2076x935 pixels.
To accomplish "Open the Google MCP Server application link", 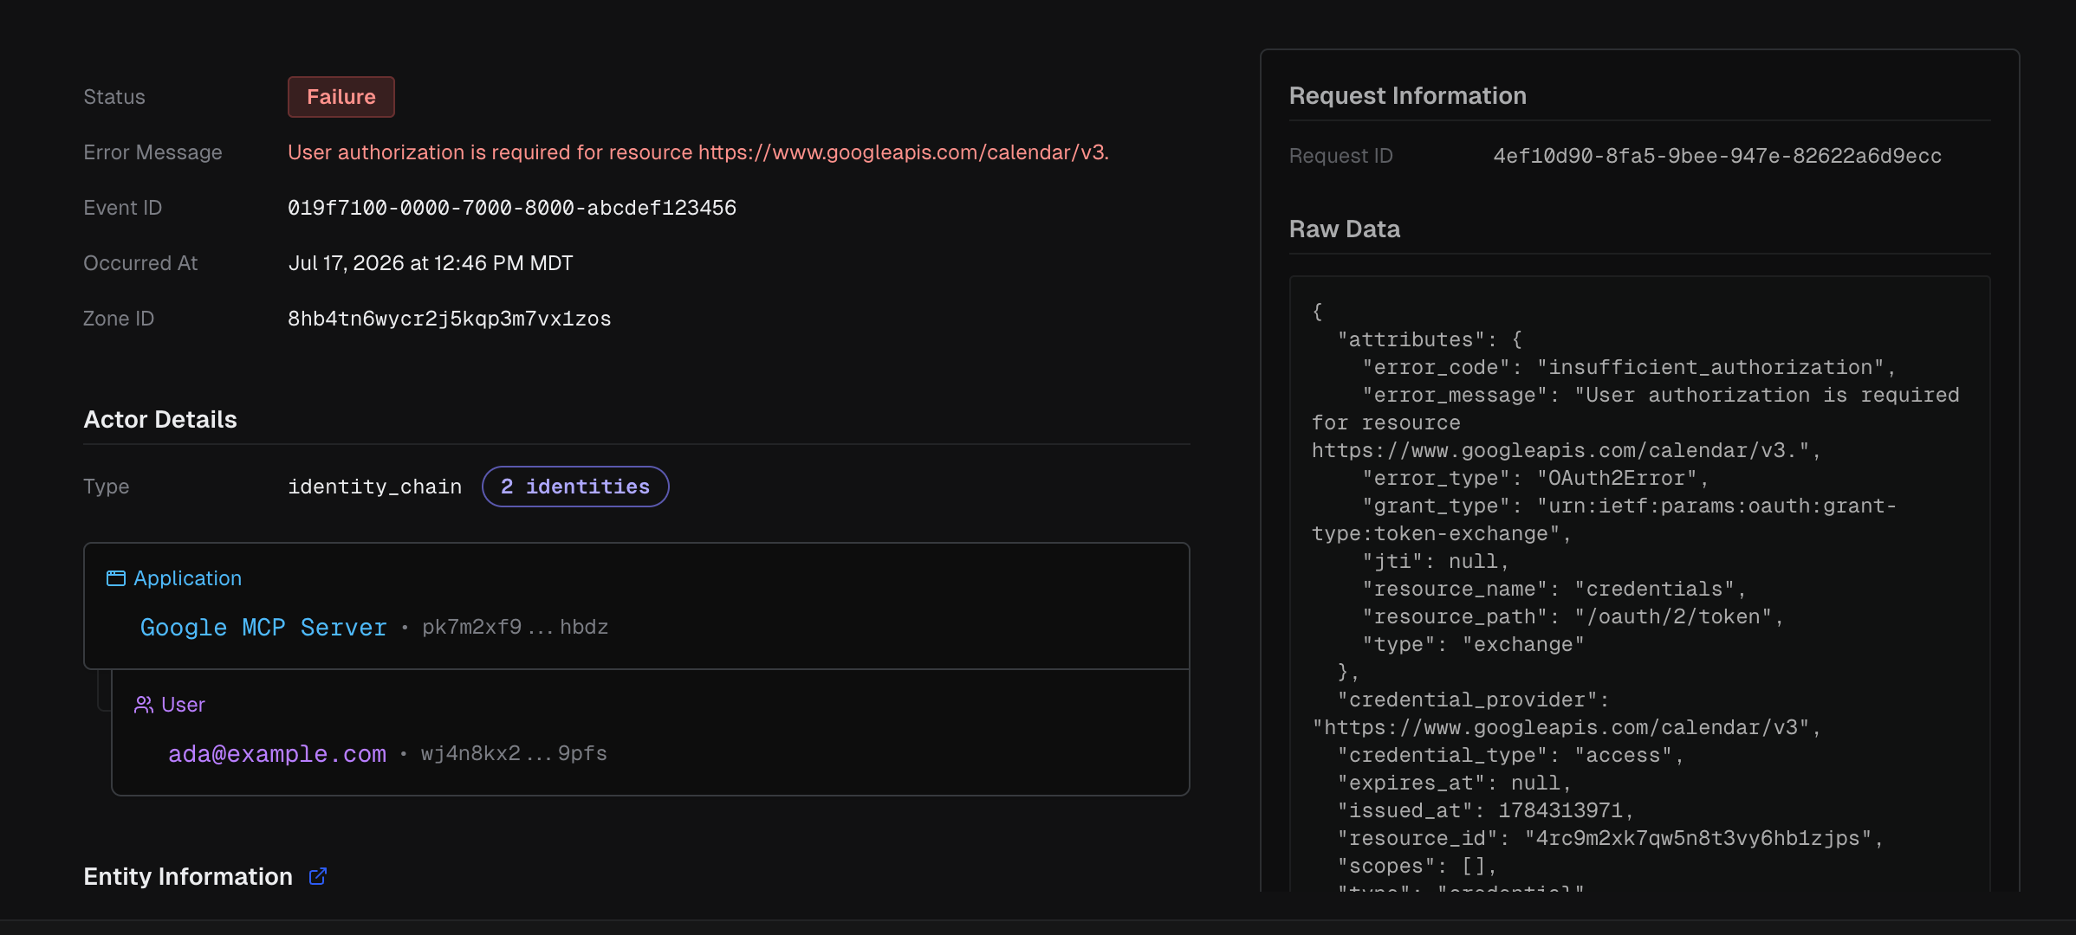I will click(263, 627).
